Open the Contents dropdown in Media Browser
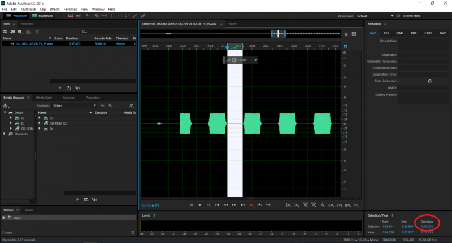Image resolution: width=452 pixels, height=243 pixels. coord(73,105)
